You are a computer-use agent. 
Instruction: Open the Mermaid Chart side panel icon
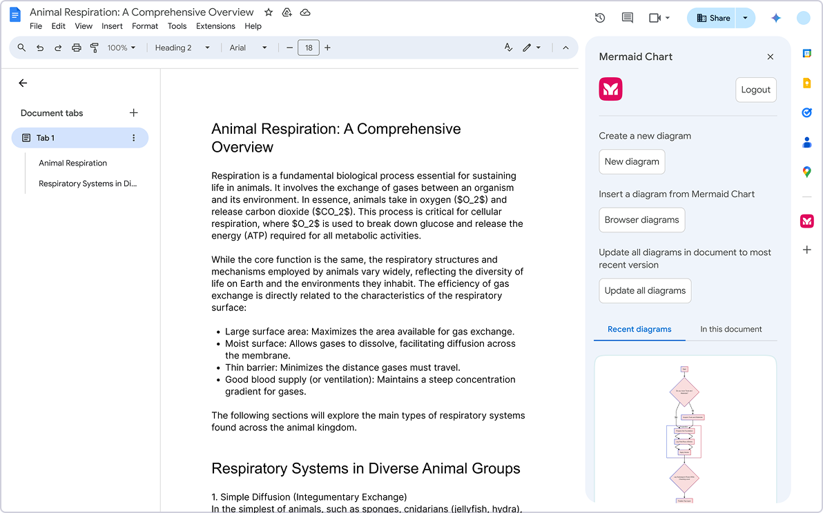tap(806, 221)
